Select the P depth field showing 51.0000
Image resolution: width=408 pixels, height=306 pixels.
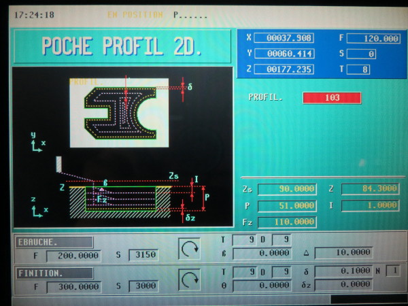pyautogui.click(x=286, y=205)
